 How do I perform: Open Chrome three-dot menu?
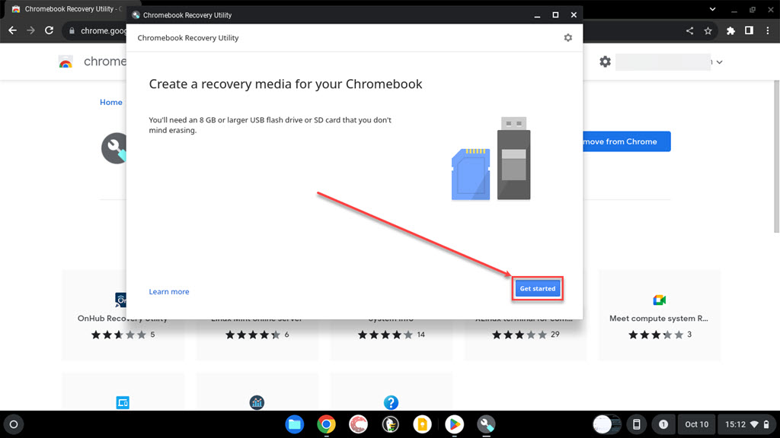[768, 30]
